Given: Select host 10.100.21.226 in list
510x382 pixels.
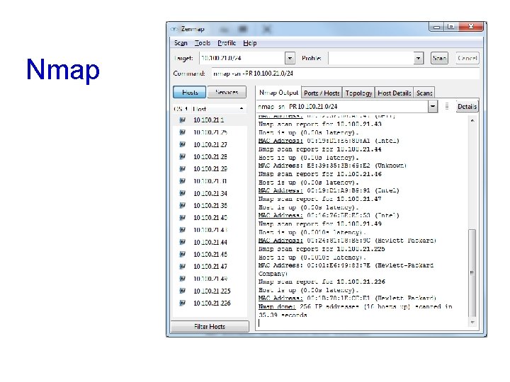Looking at the screenshot, I should pos(210,303).
